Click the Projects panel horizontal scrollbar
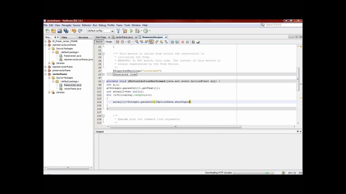 tap(68, 168)
